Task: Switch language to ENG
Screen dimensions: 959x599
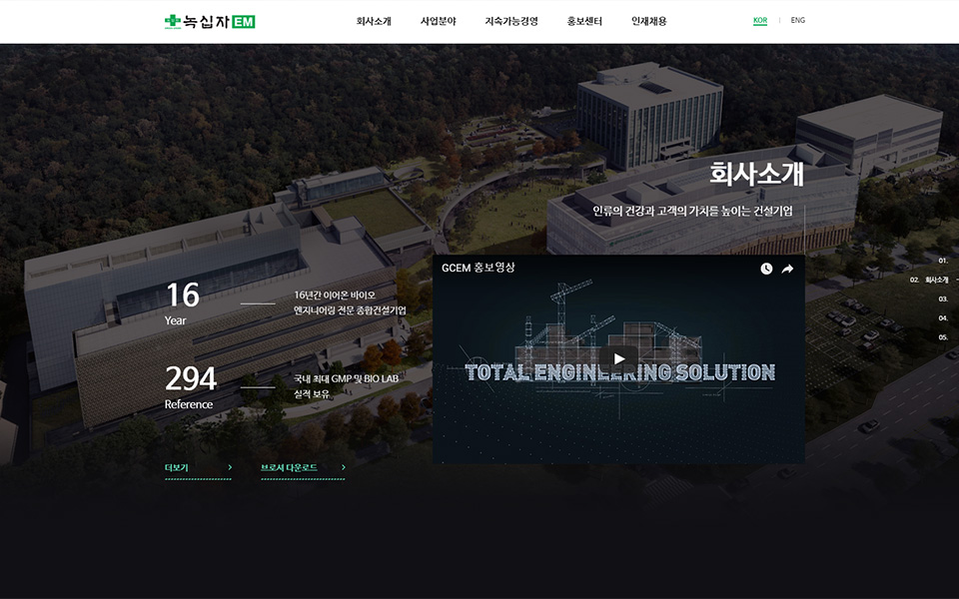Action: click(797, 20)
